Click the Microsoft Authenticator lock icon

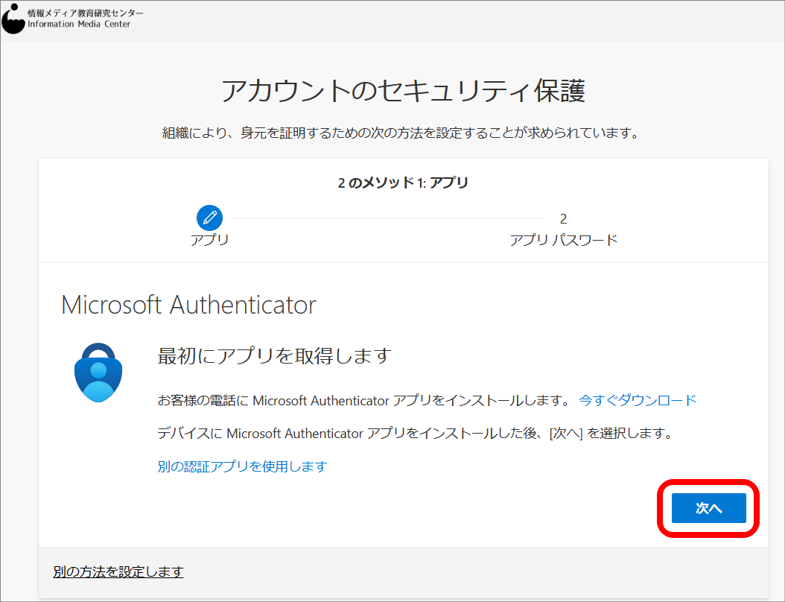(98, 372)
